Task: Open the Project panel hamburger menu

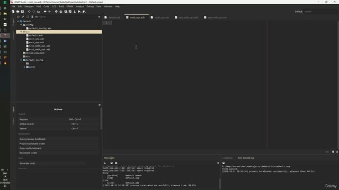Action: click(x=99, y=16)
